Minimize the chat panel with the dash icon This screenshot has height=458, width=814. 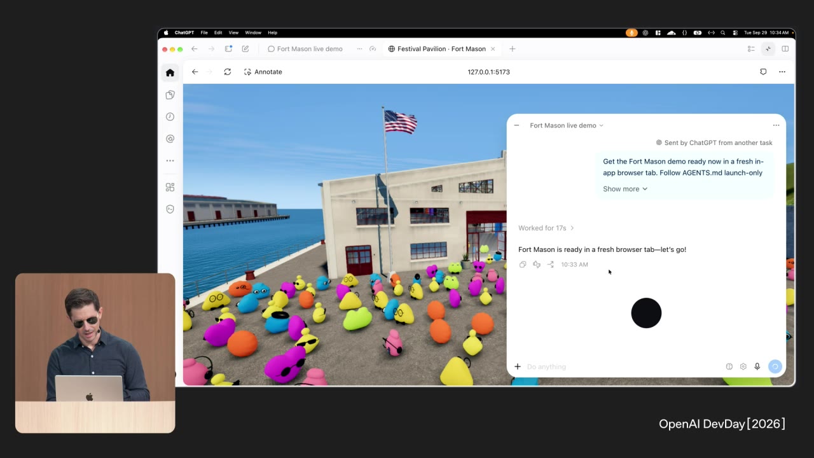coord(516,125)
